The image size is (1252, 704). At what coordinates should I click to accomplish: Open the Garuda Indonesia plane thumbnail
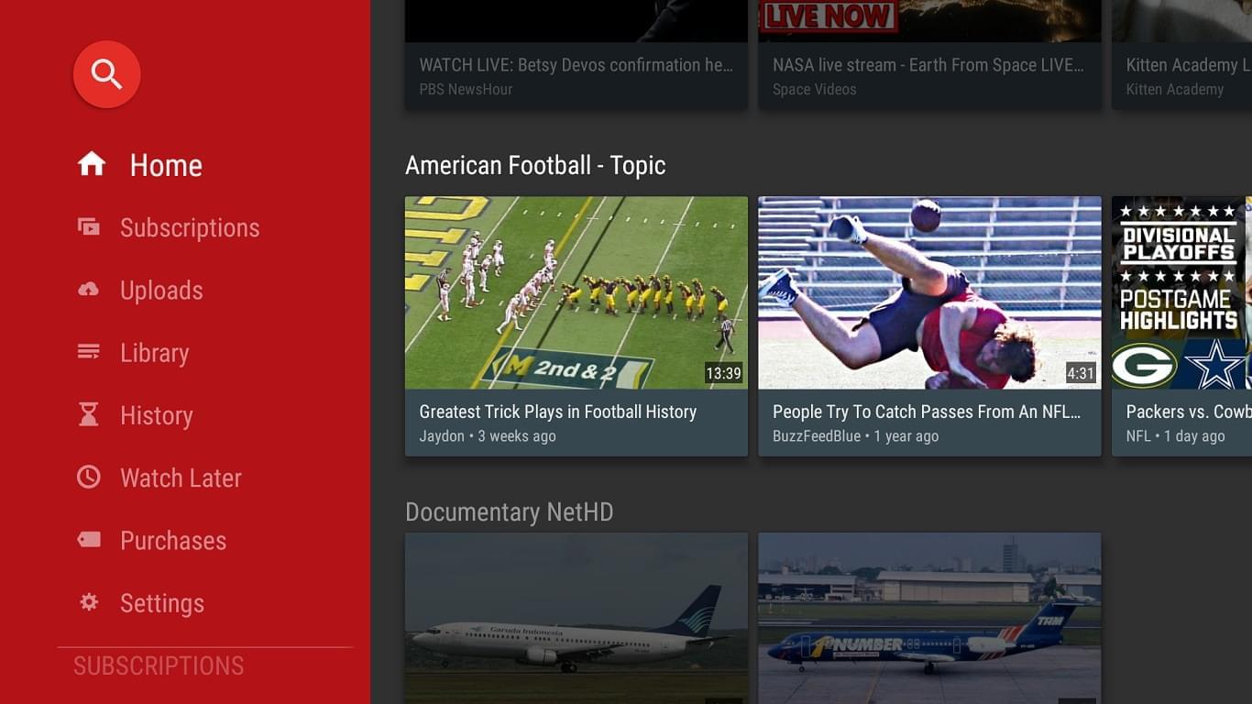pos(577,618)
